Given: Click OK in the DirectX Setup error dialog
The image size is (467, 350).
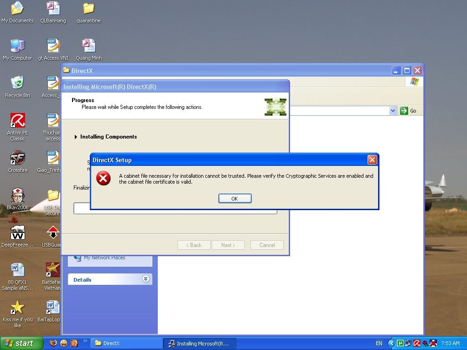Looking at the screenshot, I should (x=235, y=199).
